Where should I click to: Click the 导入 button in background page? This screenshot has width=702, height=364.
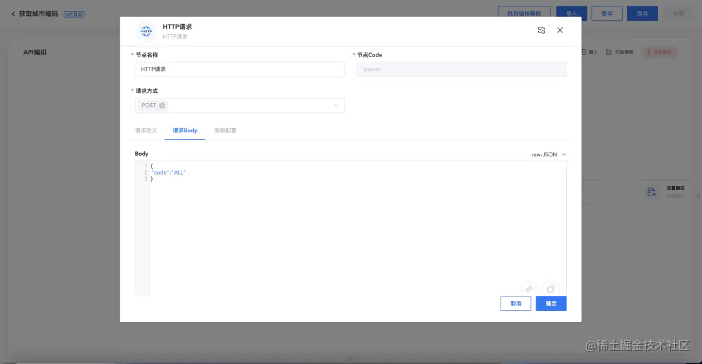[572, 14]
